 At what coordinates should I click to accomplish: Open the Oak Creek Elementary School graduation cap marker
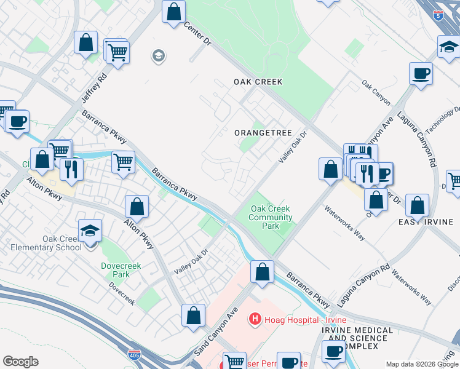pos(90,231)
